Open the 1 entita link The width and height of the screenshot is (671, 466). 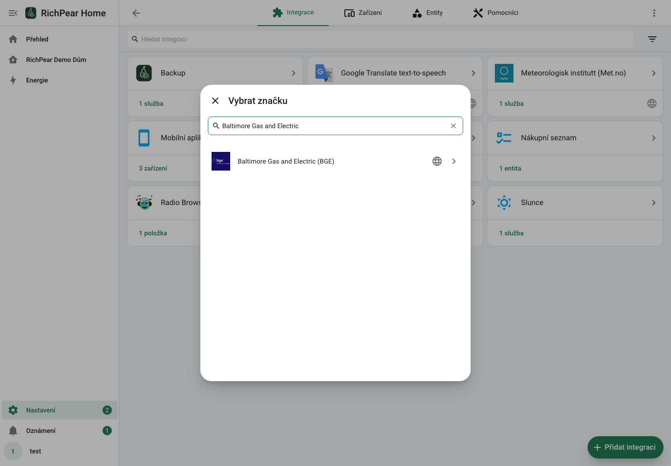(510, 168)
